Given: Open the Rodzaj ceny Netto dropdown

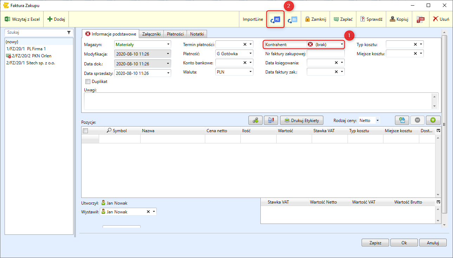Looking at the screenshot, I should tap(377, 121).
